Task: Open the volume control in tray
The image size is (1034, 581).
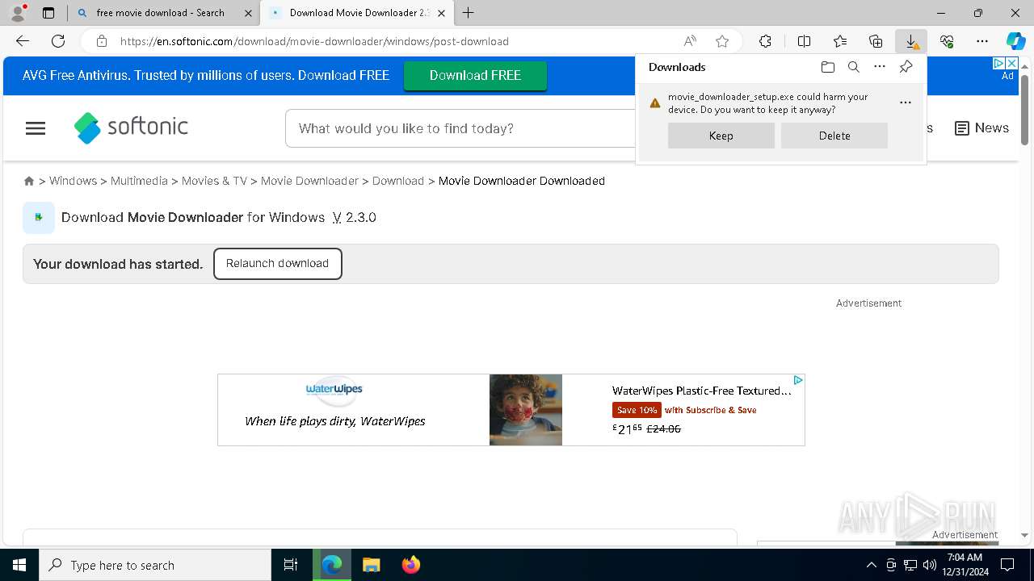Action: [930, 565]
